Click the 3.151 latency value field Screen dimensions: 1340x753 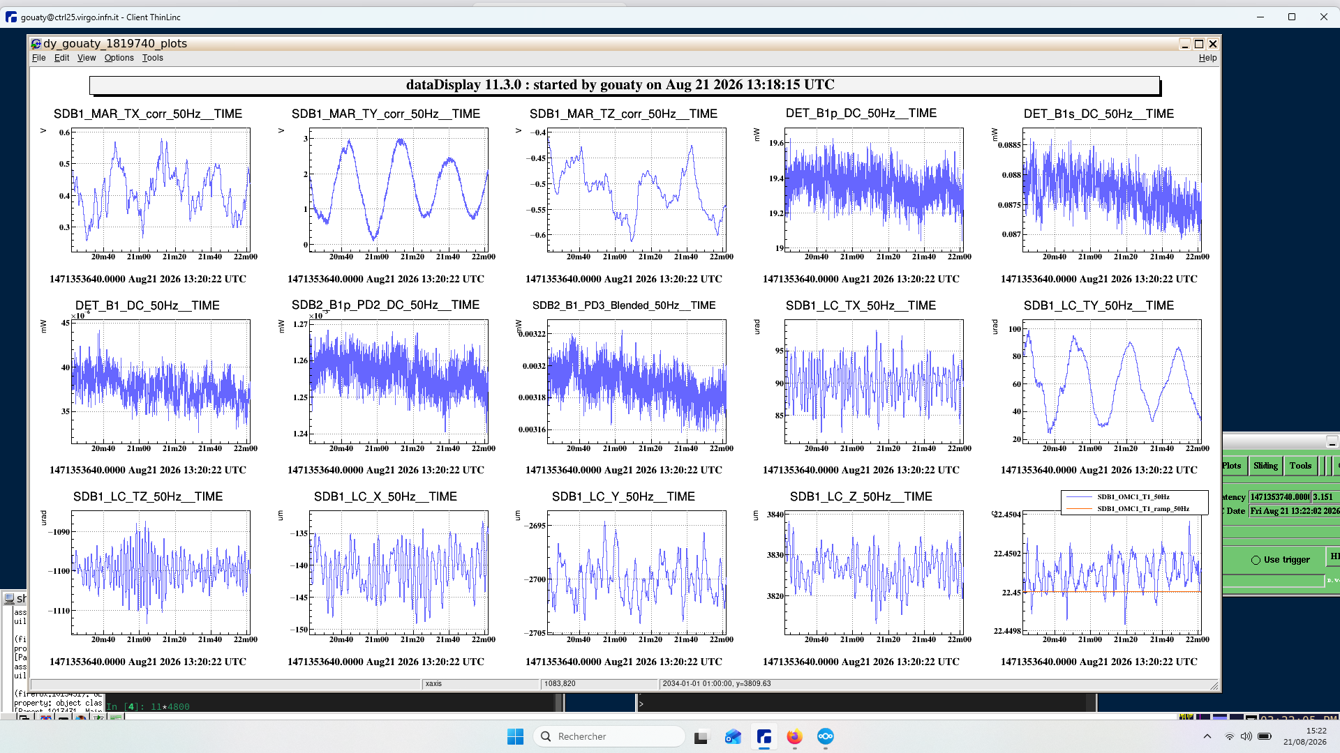1325,497
